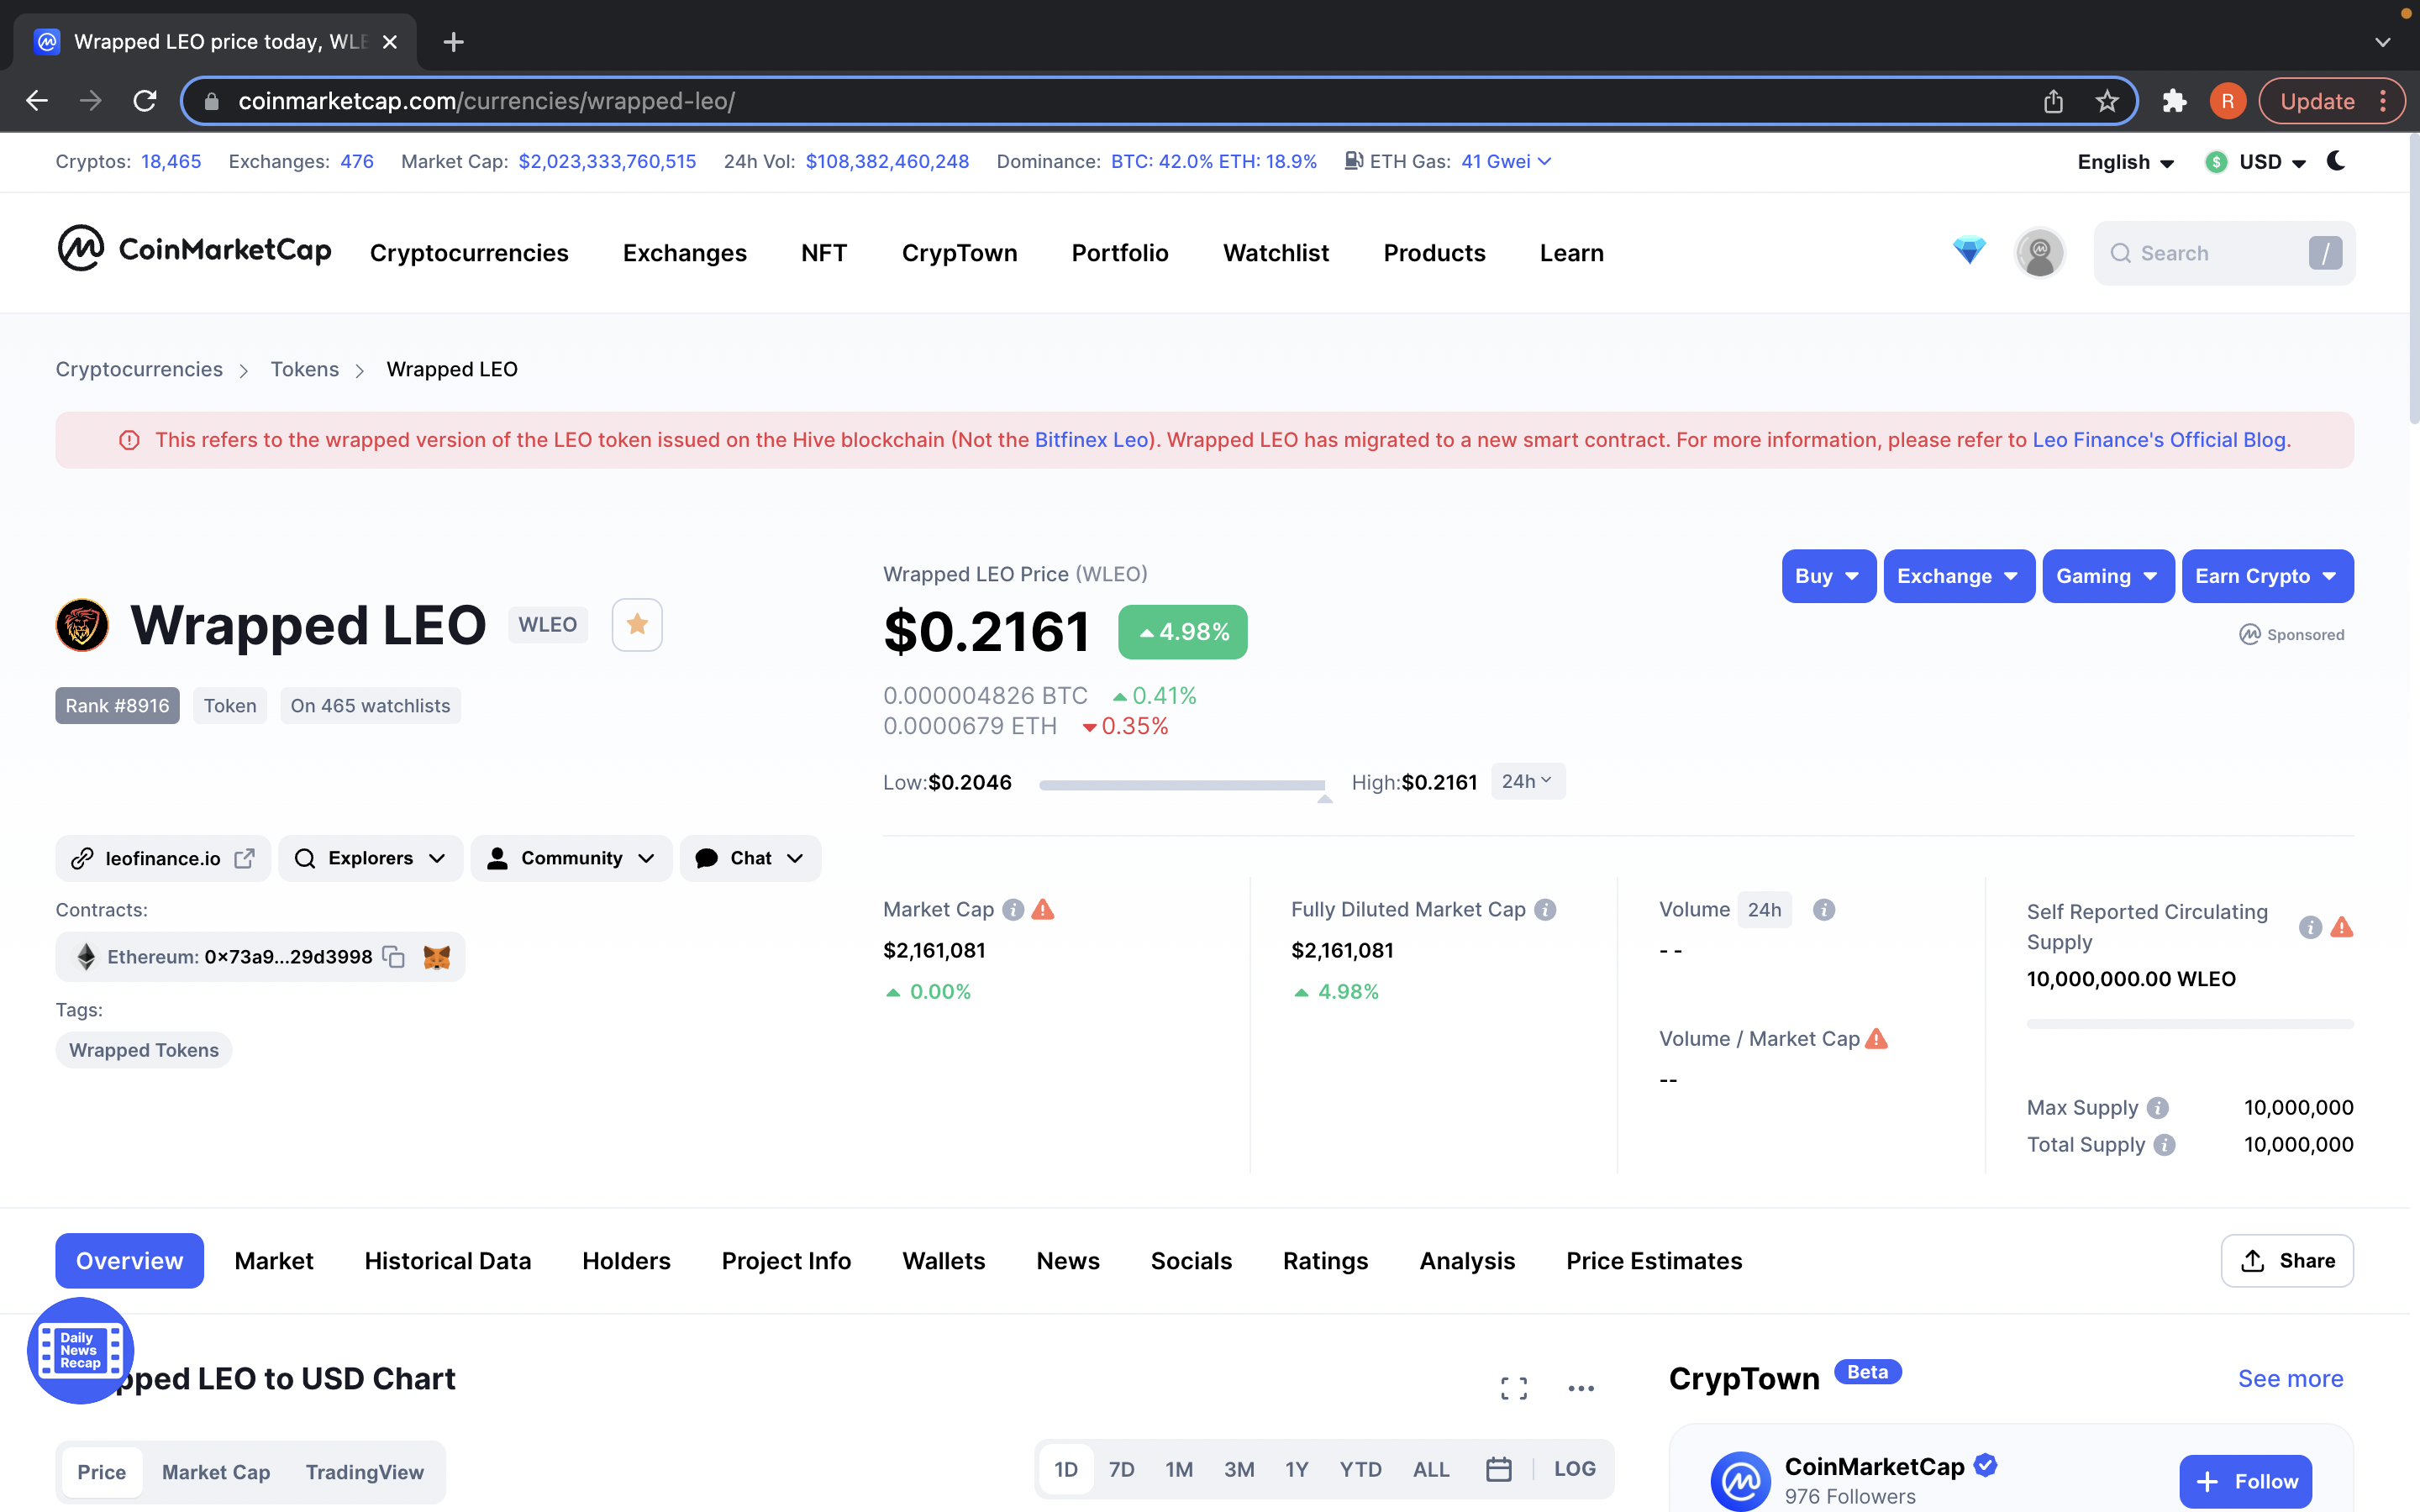Copy the Ethereum contract address
The width and height of the screenshot is (2420, 1512).
394,957
